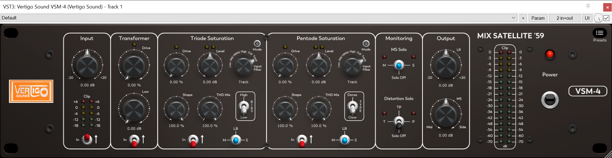Click the wet/dry mix knob in toolbar
612x158 pixels.
[x=598, y=18]
